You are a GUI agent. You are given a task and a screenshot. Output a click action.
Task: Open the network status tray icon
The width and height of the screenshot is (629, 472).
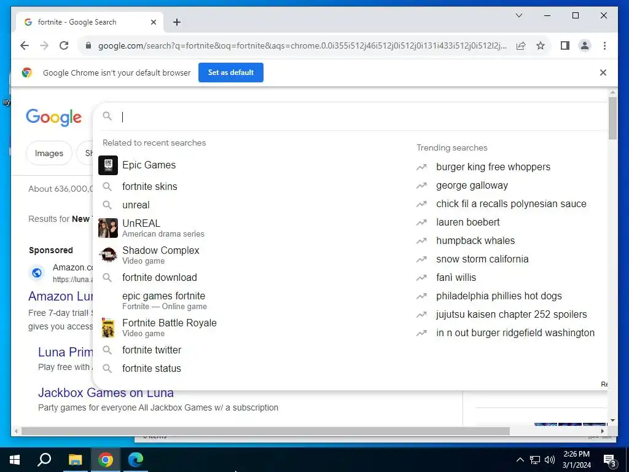(x=535, y=460)
